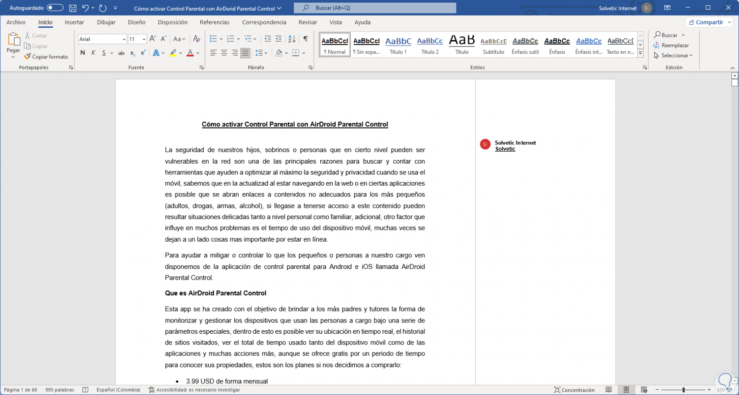The height and width of the screenshot is (395, 739).
Task: Apply superscript formatting
Action: [x=143, y=53]
